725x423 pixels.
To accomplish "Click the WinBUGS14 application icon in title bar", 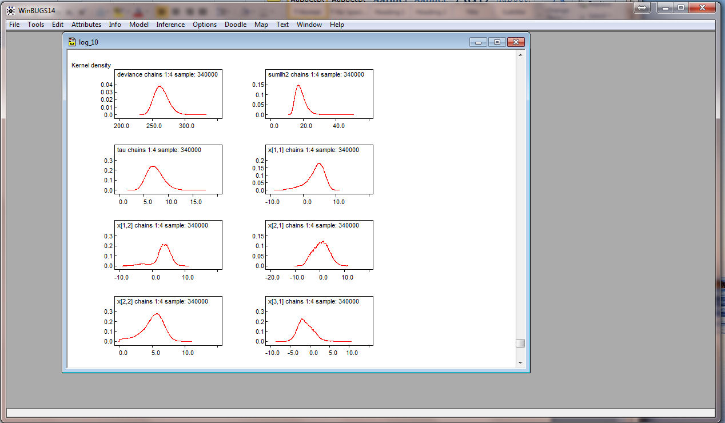I will (10, 10).
